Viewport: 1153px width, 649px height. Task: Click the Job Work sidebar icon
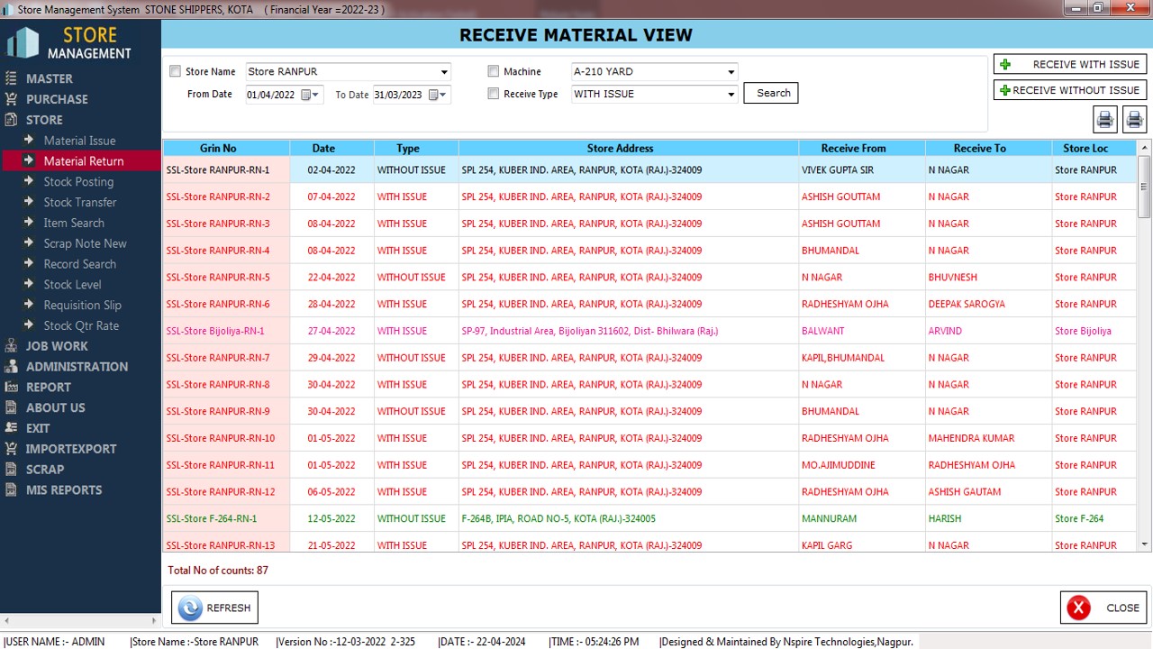tap(11, 346)
